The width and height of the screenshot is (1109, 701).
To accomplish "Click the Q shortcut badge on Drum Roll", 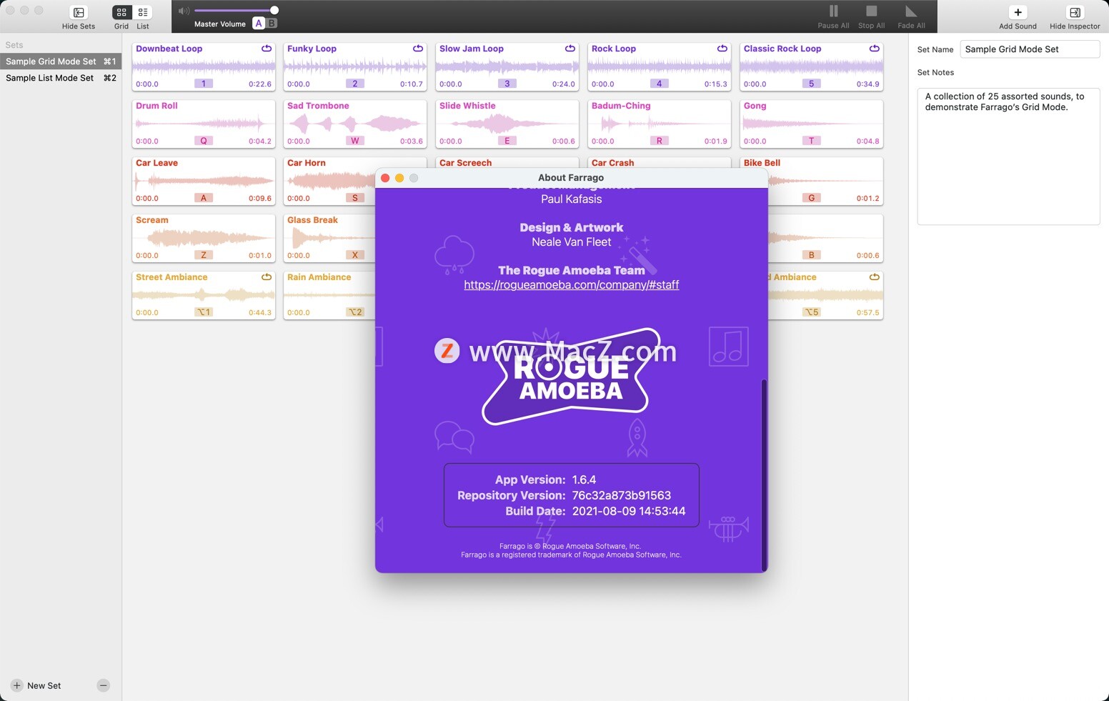I will [x=204, y=141].
